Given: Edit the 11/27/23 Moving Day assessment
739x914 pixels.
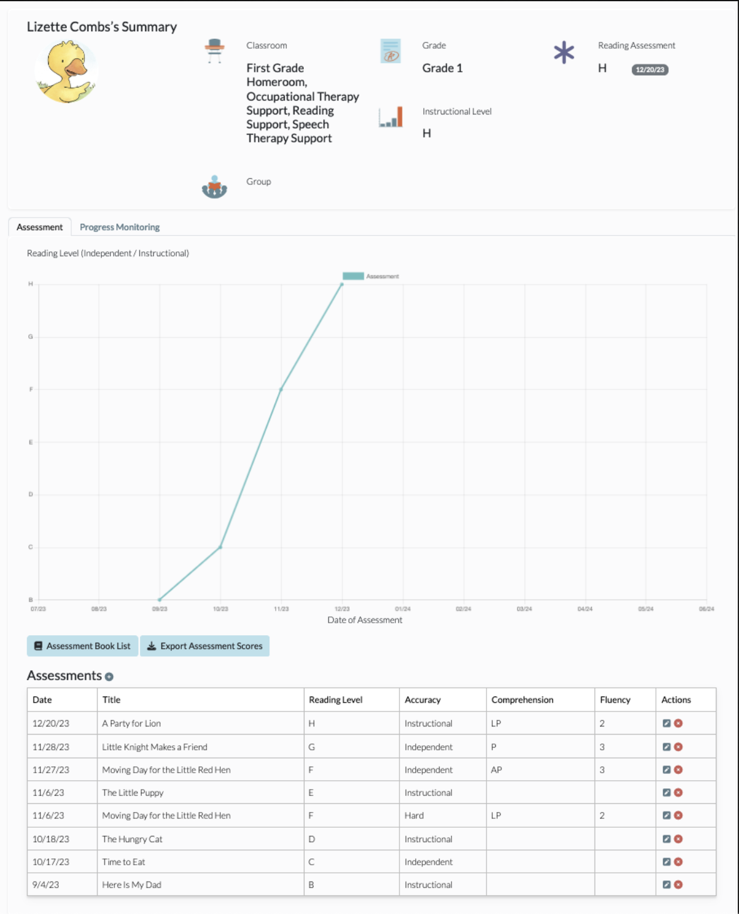Looking at the screenshot, I should tap(666, 770).
